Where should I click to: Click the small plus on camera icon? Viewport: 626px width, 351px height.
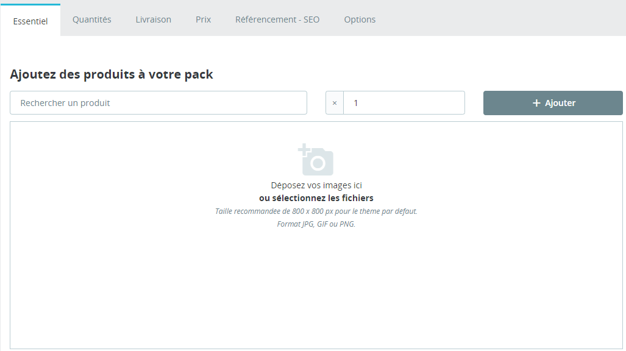(x=304, y=150)
